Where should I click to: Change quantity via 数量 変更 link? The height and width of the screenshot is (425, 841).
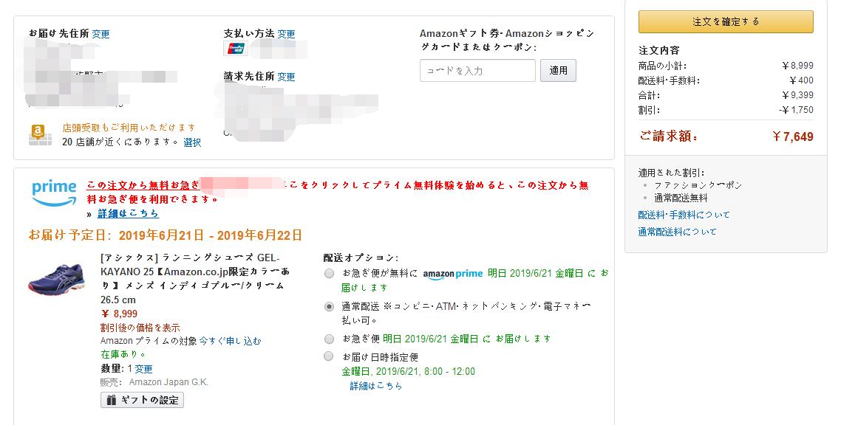point(144,369)
